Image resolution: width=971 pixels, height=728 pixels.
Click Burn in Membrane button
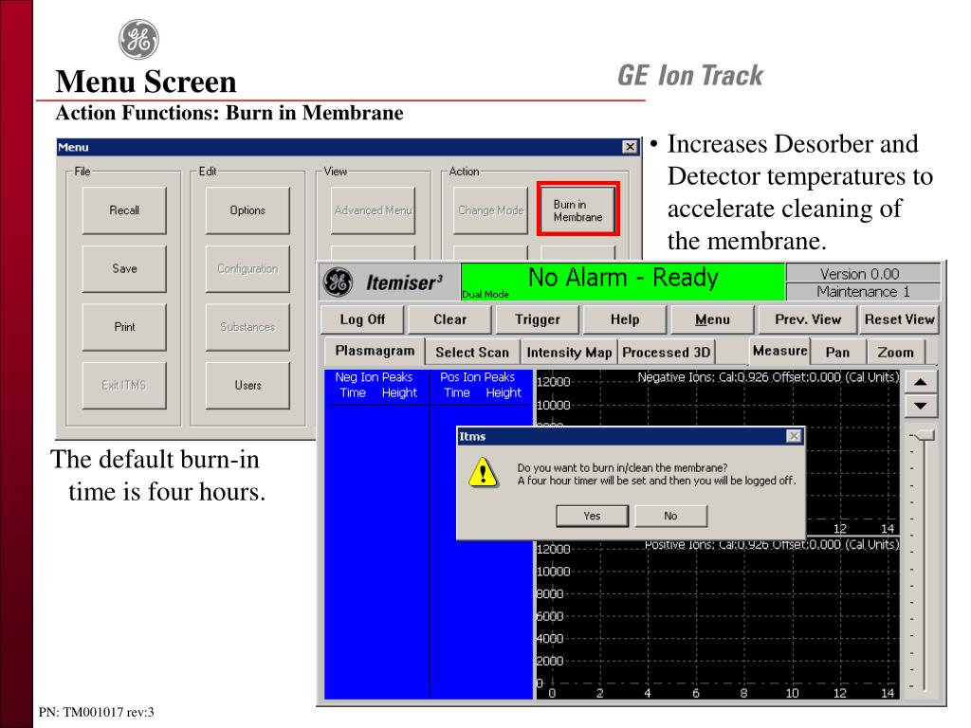pyautogui.click(x=577, y=209)
